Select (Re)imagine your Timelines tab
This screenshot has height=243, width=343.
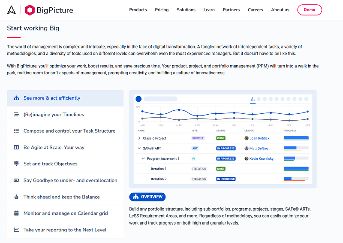tap(65, 115)
